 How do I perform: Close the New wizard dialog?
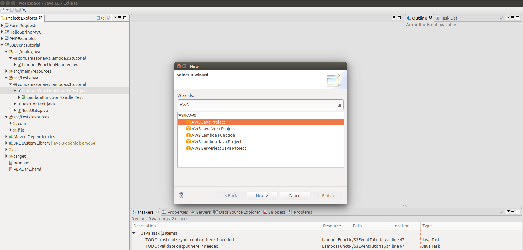(x=179, y=66)
